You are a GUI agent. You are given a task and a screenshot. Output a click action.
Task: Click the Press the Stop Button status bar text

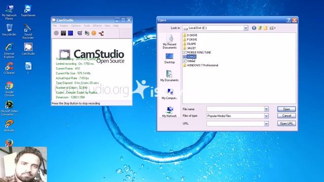[x=76, y=103]
